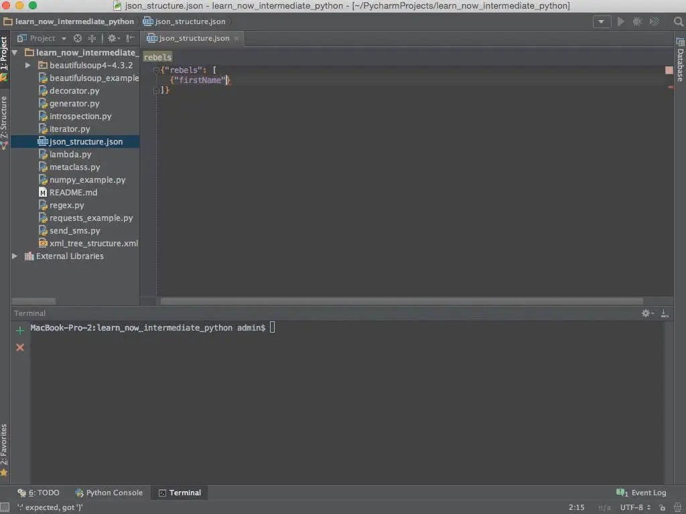686x514 pixels.
Task: Open the Project view type dropdown
Action: [x=64, y=38]
